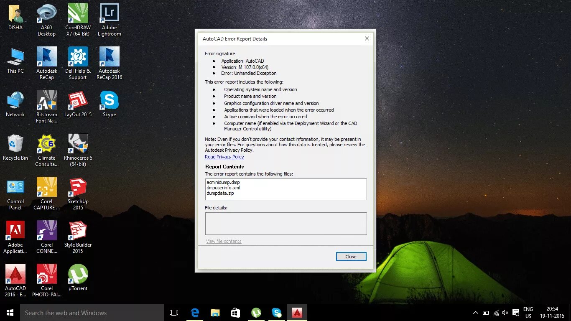
Task: Open the Action Center notifications icon
Action: pos(516,313)
